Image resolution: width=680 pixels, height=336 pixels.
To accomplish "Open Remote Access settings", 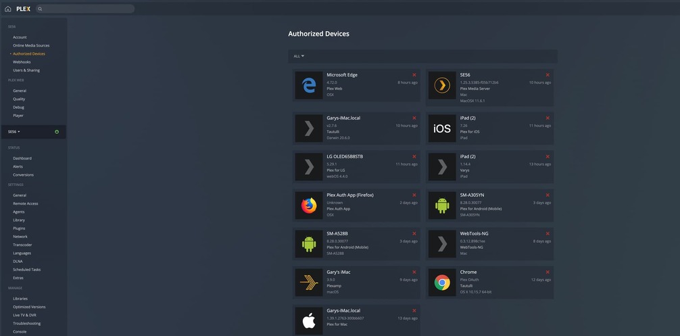I will [26, 203].
